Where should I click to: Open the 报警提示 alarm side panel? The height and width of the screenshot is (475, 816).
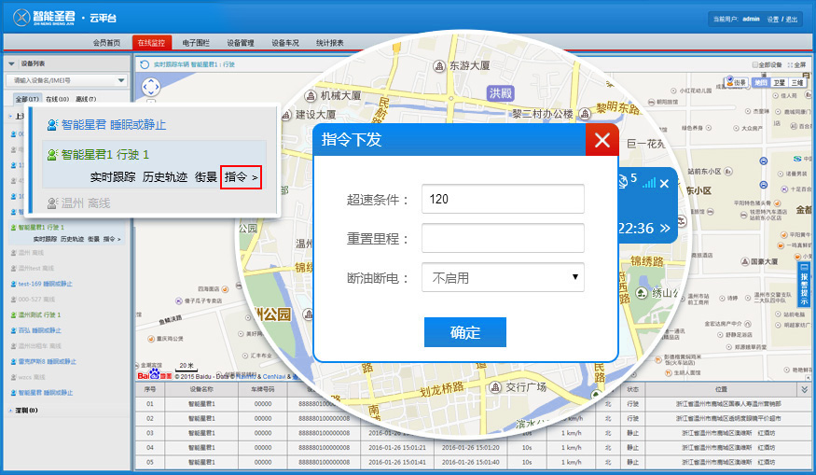click(804, 285)
